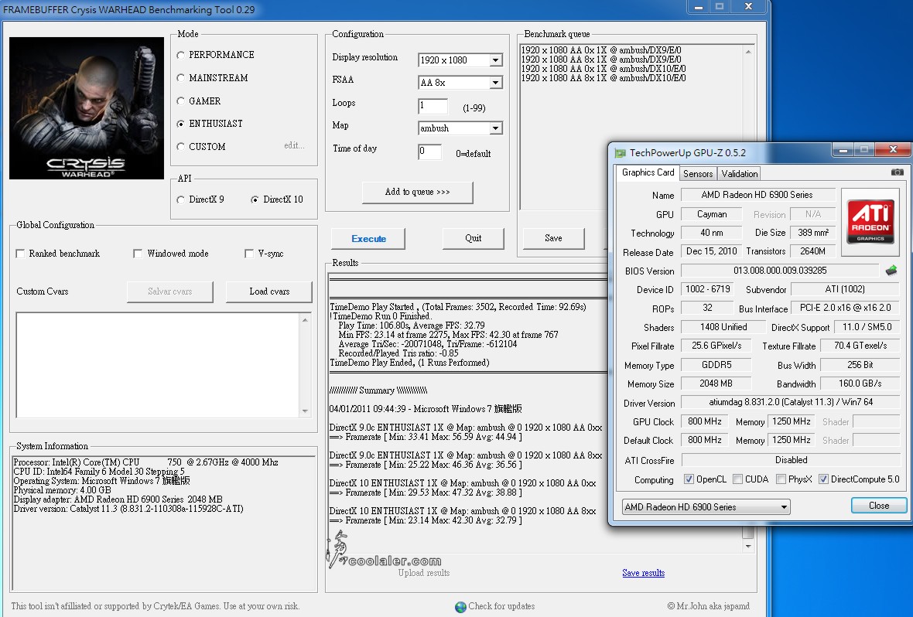913x617 pixels.
Task: Click the Execute button
Action: point(368,239)
